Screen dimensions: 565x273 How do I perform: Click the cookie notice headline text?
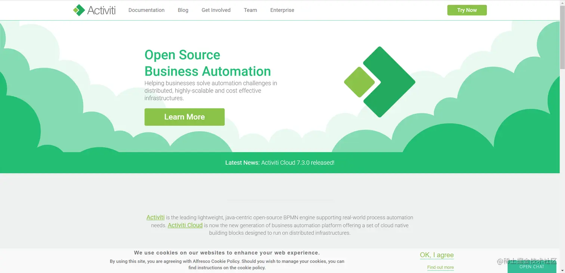click(x=227, y=253)
